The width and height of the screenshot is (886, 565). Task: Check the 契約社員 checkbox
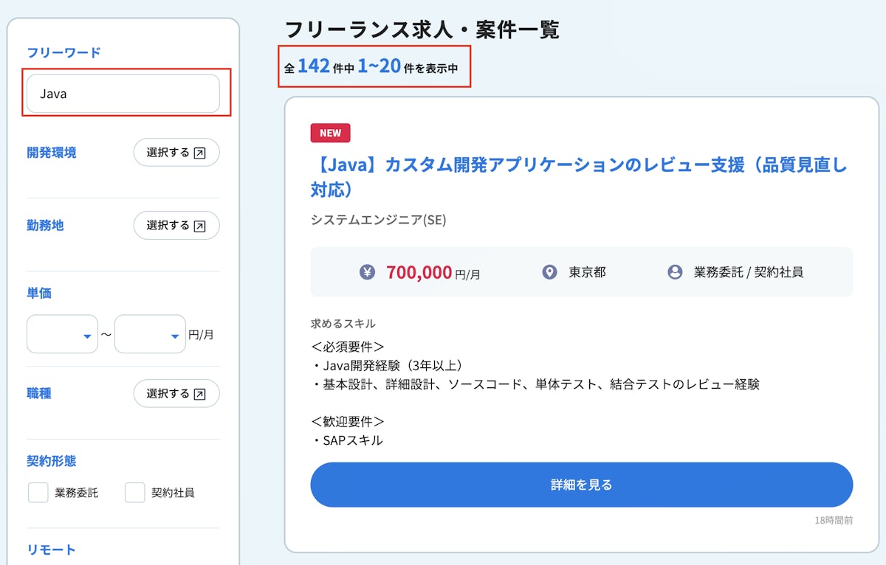point(134,491)
